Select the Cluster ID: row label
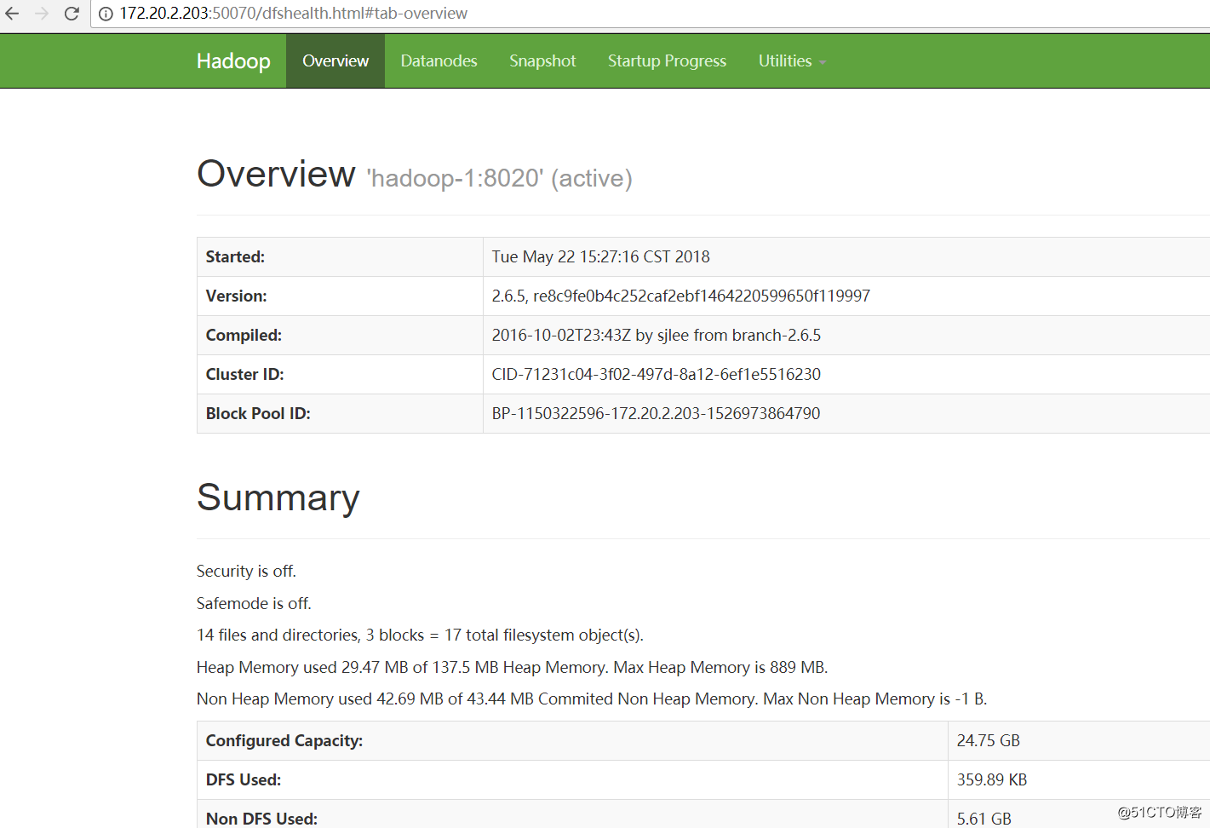This screenshot has width=1210, height=828. [244, 374]
